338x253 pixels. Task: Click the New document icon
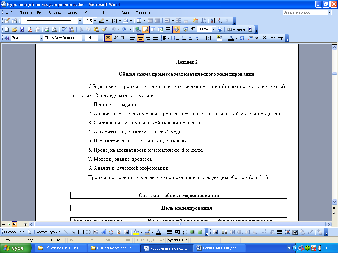7,29
